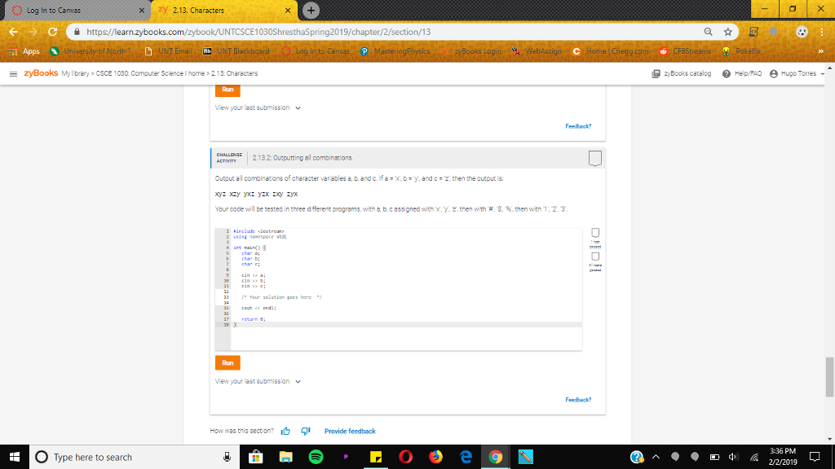Open the CFBStreams bookmark

coord(685,51)
